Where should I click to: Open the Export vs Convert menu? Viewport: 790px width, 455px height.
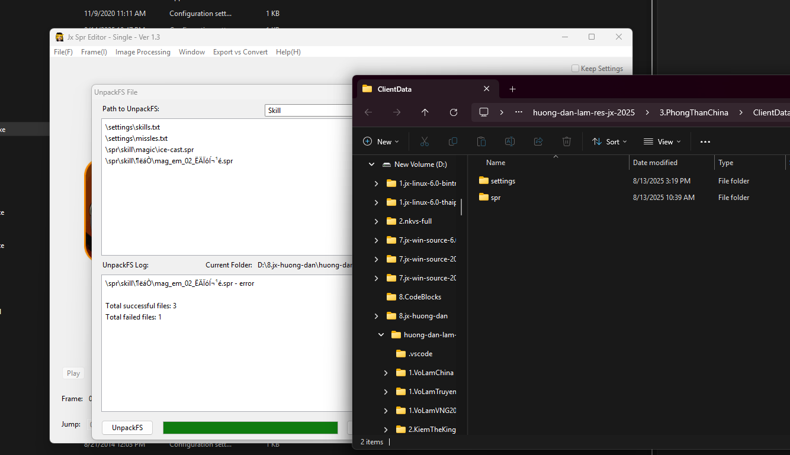pos(240,52)
